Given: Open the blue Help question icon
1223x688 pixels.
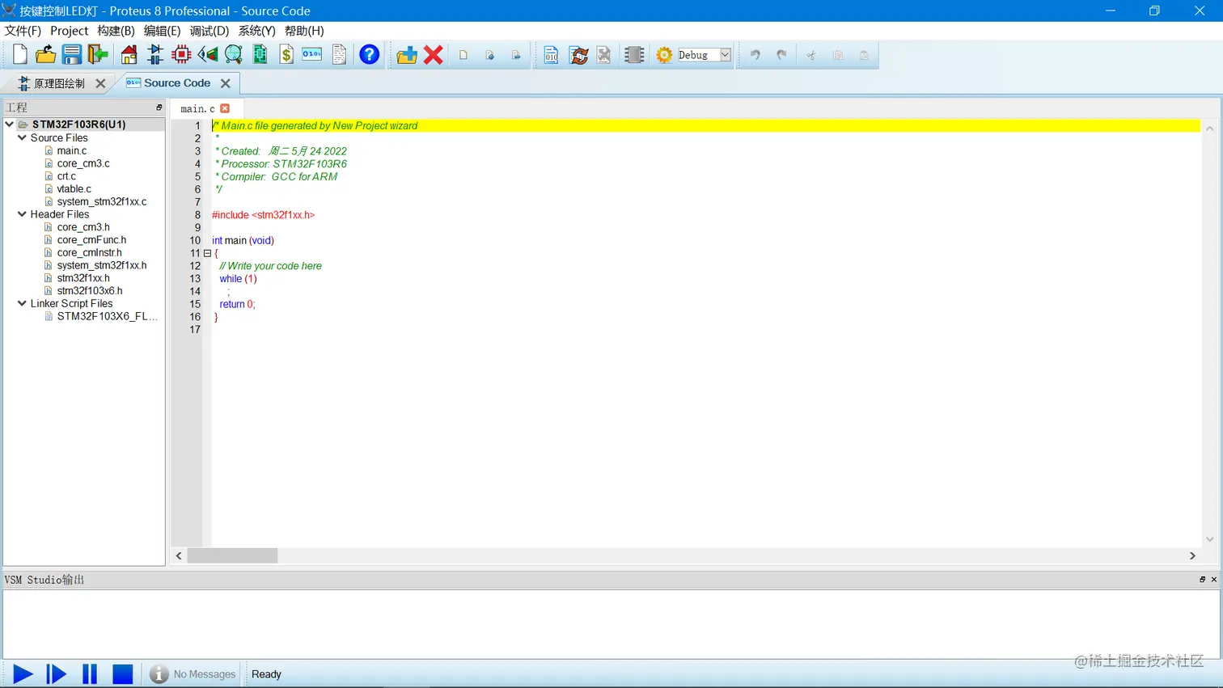Looking at the screenshot, I should [x=370, y=55].
